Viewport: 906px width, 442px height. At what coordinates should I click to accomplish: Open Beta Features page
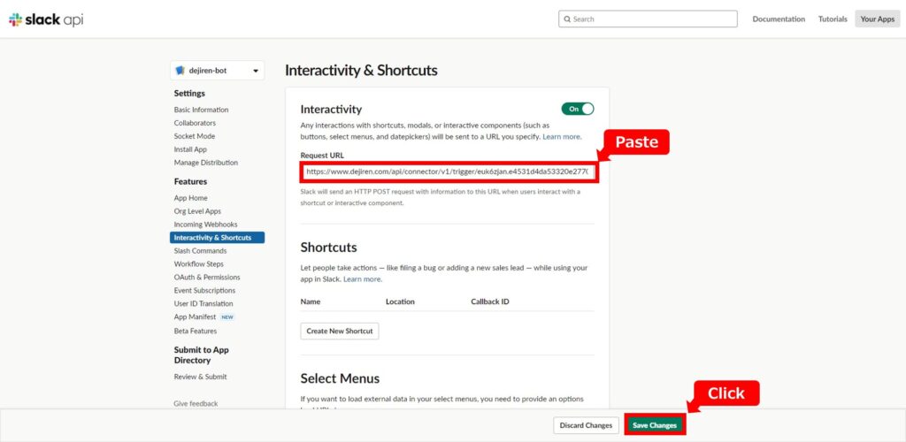[x=196, y=331]
